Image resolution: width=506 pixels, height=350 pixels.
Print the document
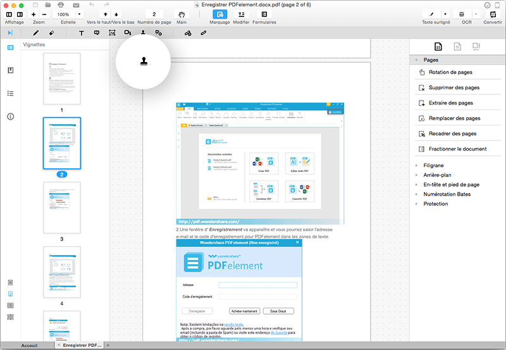coord(61,5)
